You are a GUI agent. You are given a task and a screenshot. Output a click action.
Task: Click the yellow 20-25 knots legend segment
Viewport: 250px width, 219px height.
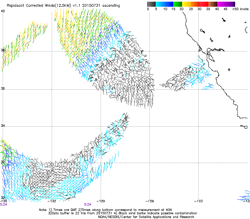(186, 4)
